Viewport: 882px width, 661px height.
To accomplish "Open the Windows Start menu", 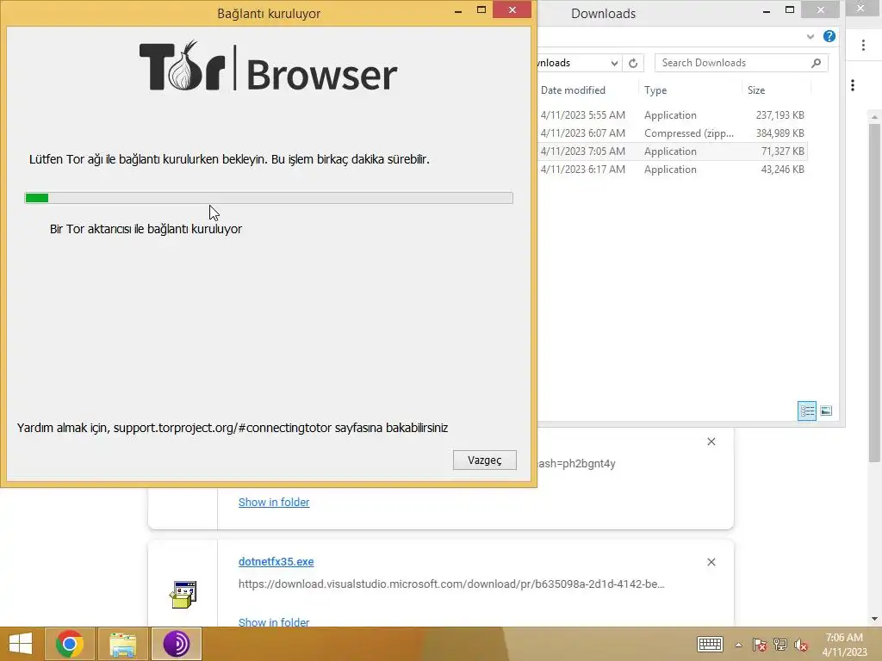I will tap(21, 644).
